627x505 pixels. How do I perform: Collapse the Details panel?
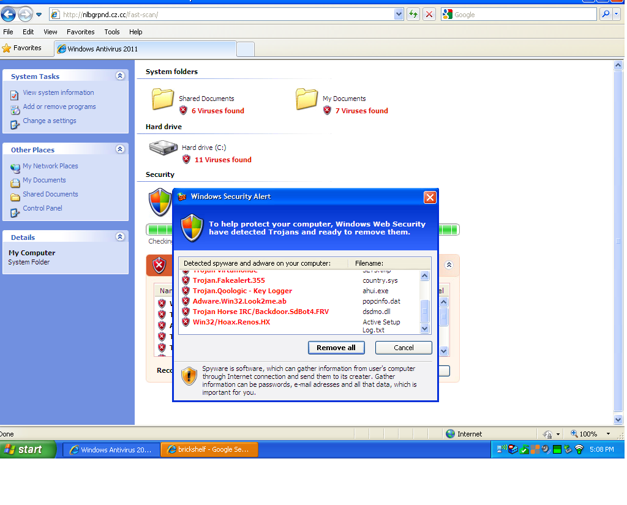120,237
